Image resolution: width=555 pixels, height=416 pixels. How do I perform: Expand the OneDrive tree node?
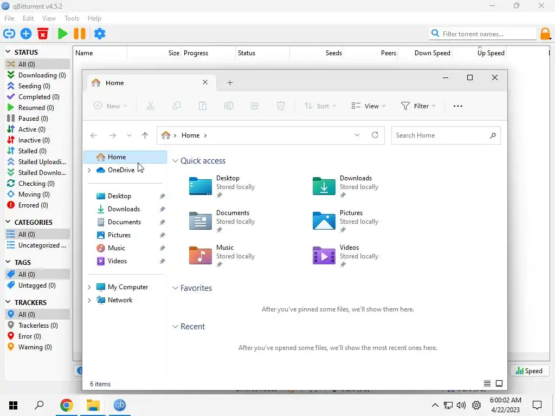pos(89,170)
